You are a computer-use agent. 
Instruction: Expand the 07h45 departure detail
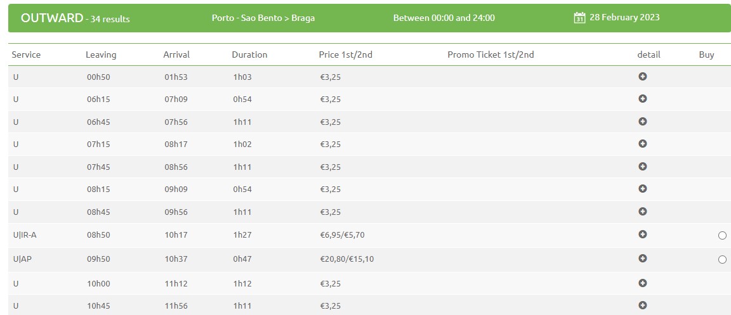coord(642,166)
